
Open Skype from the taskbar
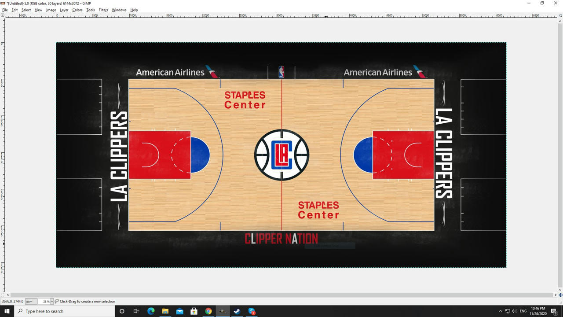[252, 311]
